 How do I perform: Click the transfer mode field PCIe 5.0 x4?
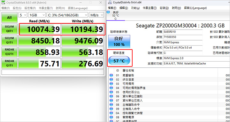click(183, 48)
